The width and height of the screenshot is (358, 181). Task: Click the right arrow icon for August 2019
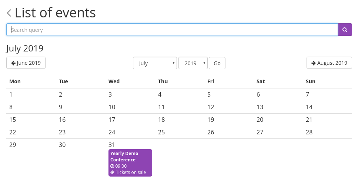(313, 63)
